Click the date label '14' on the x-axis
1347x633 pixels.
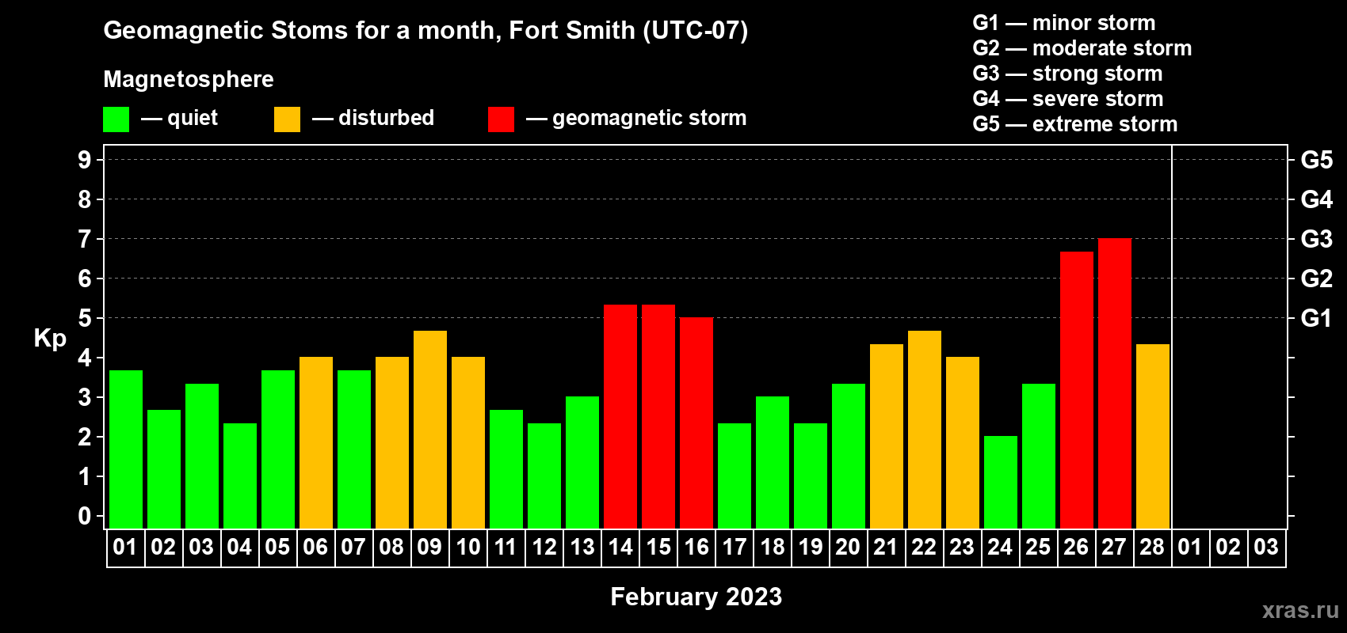[x=620, y=547]
